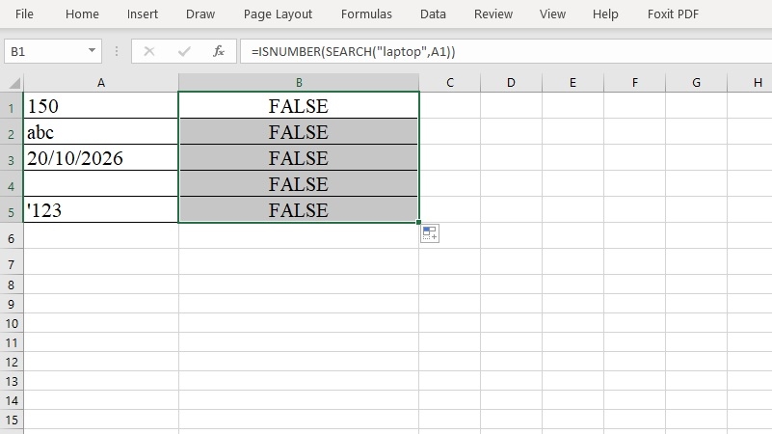Click cell A1 containing 150
The width and height of the screenshot is (772, 434).
[x=101, y=105]
